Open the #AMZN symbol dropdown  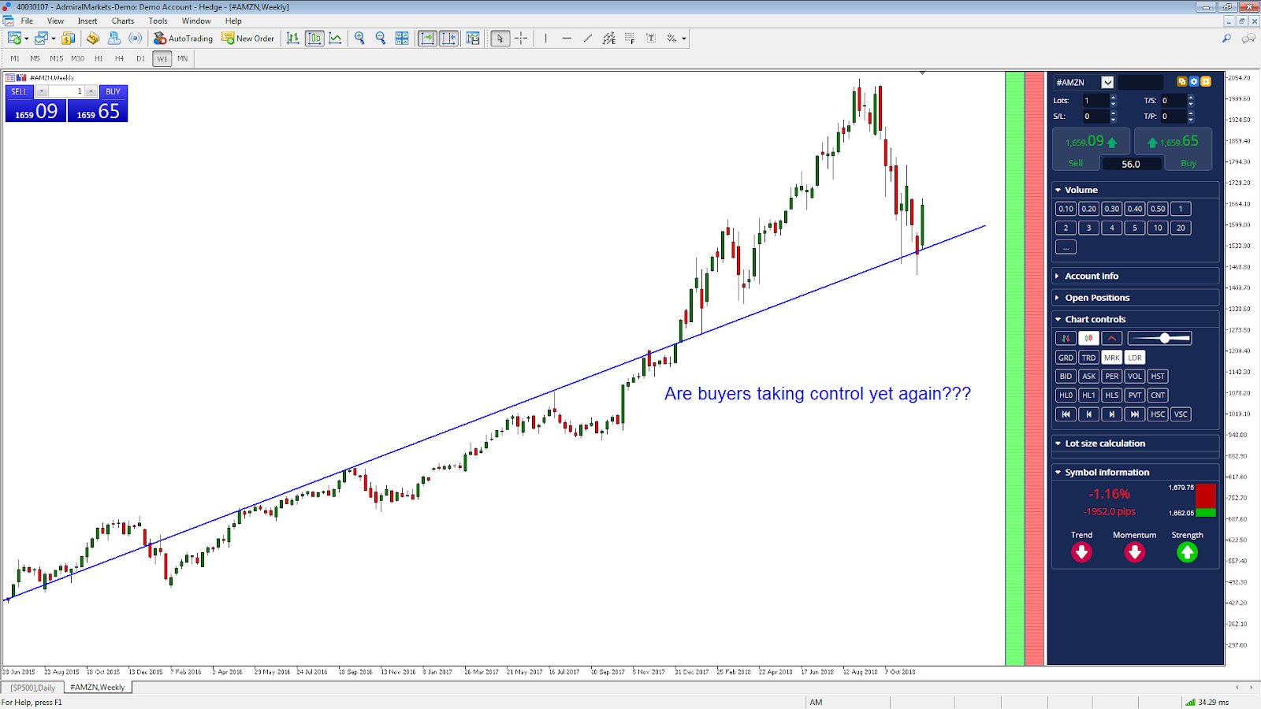(x=1107, y=82)
